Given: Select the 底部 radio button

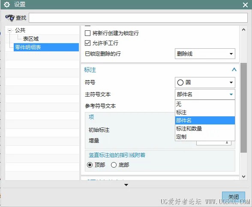Looking at the screenshot, I should tap(114, 165).
